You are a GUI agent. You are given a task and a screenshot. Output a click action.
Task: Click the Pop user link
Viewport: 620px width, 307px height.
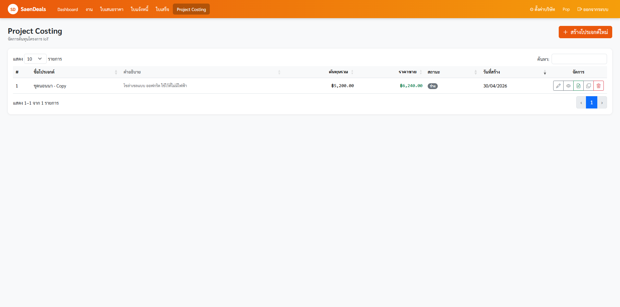566,9
